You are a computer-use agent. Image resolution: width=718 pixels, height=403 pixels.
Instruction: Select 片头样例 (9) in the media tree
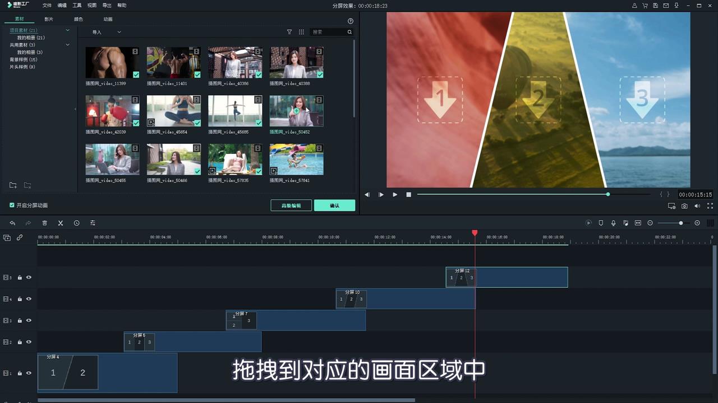click(x=22, y=67)
